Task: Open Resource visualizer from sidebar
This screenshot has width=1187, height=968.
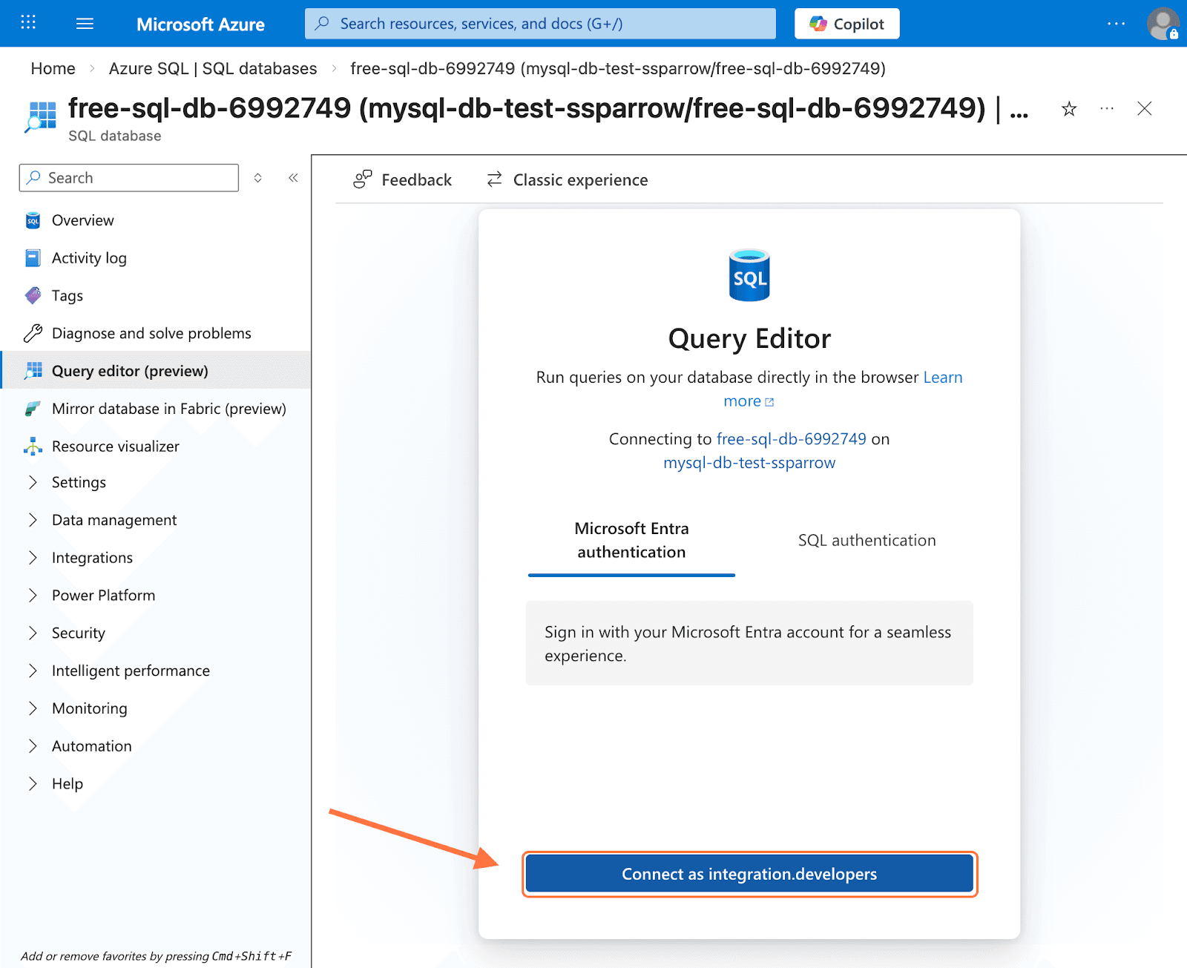Action: [116, 447]
